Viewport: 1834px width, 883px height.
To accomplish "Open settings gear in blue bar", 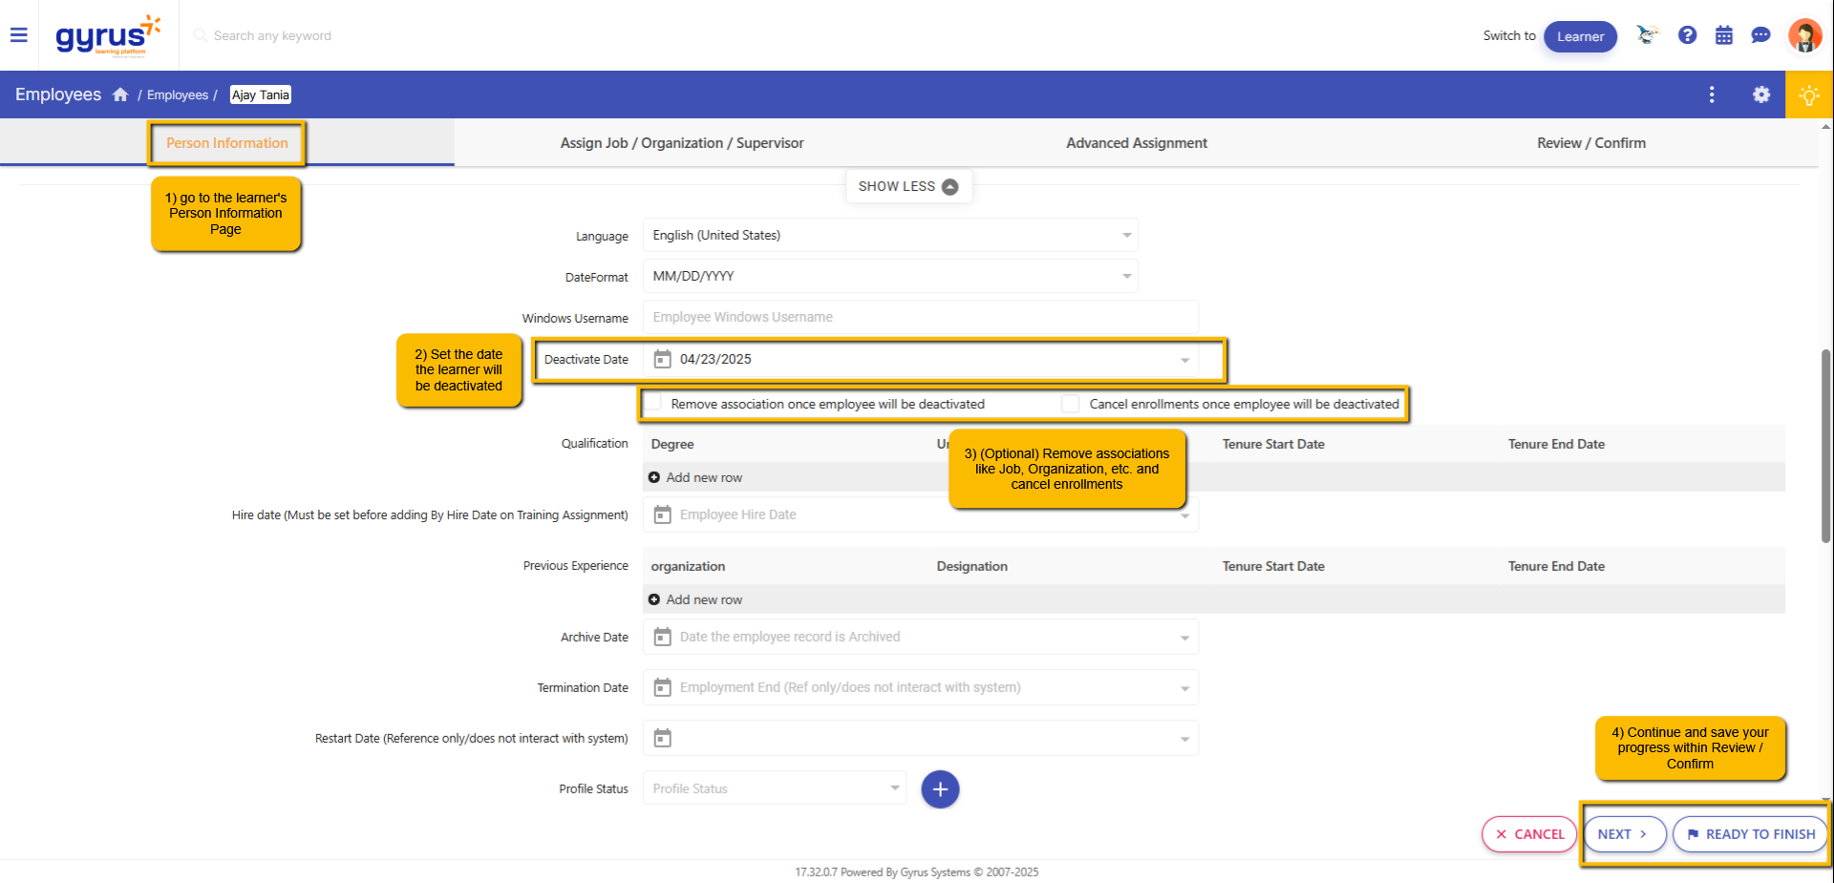I will tap(1760, 95).
